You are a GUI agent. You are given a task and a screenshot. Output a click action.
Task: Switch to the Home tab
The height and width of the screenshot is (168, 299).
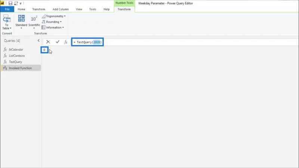[21, 9]
